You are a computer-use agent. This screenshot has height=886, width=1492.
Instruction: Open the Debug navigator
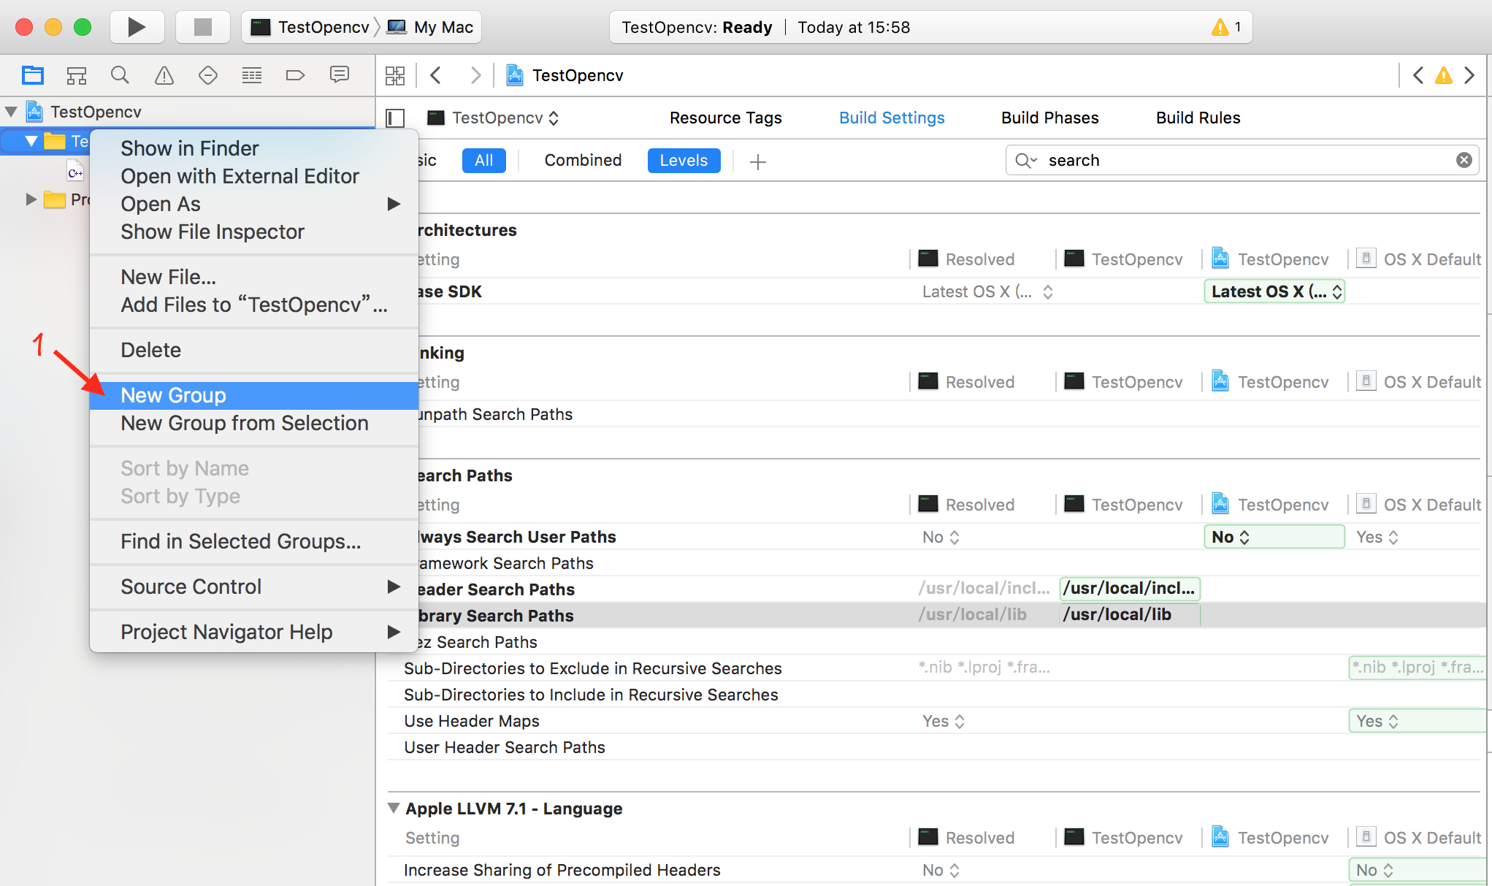tap(252, 75)
